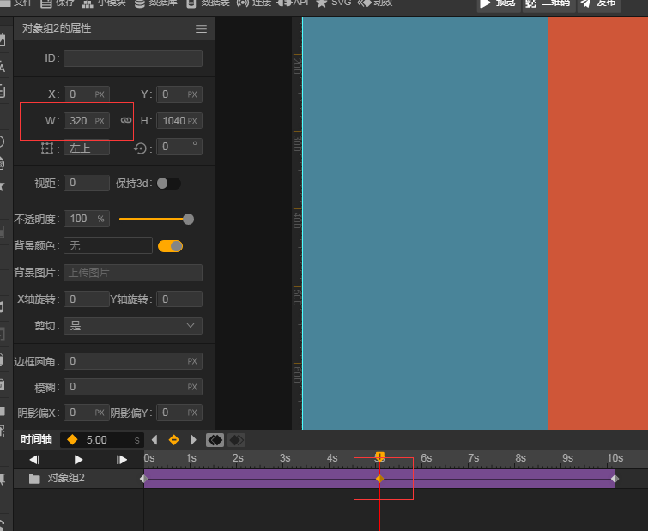Viewport: 648px width, 531px height.
Task: Play the timeline animation
Action: coord(78,460)
